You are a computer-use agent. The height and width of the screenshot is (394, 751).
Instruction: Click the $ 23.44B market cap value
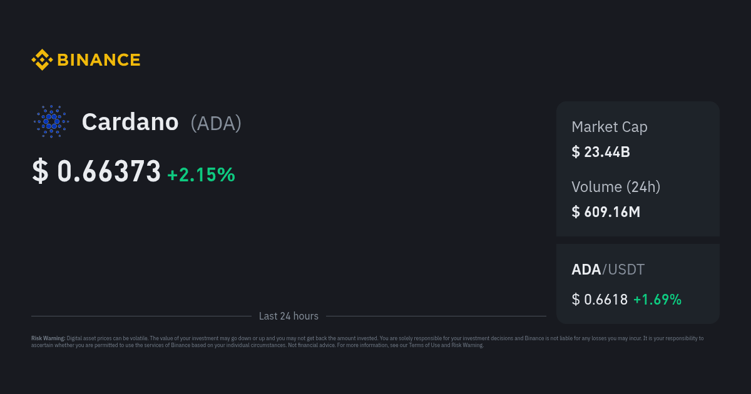tap(600, 152)
